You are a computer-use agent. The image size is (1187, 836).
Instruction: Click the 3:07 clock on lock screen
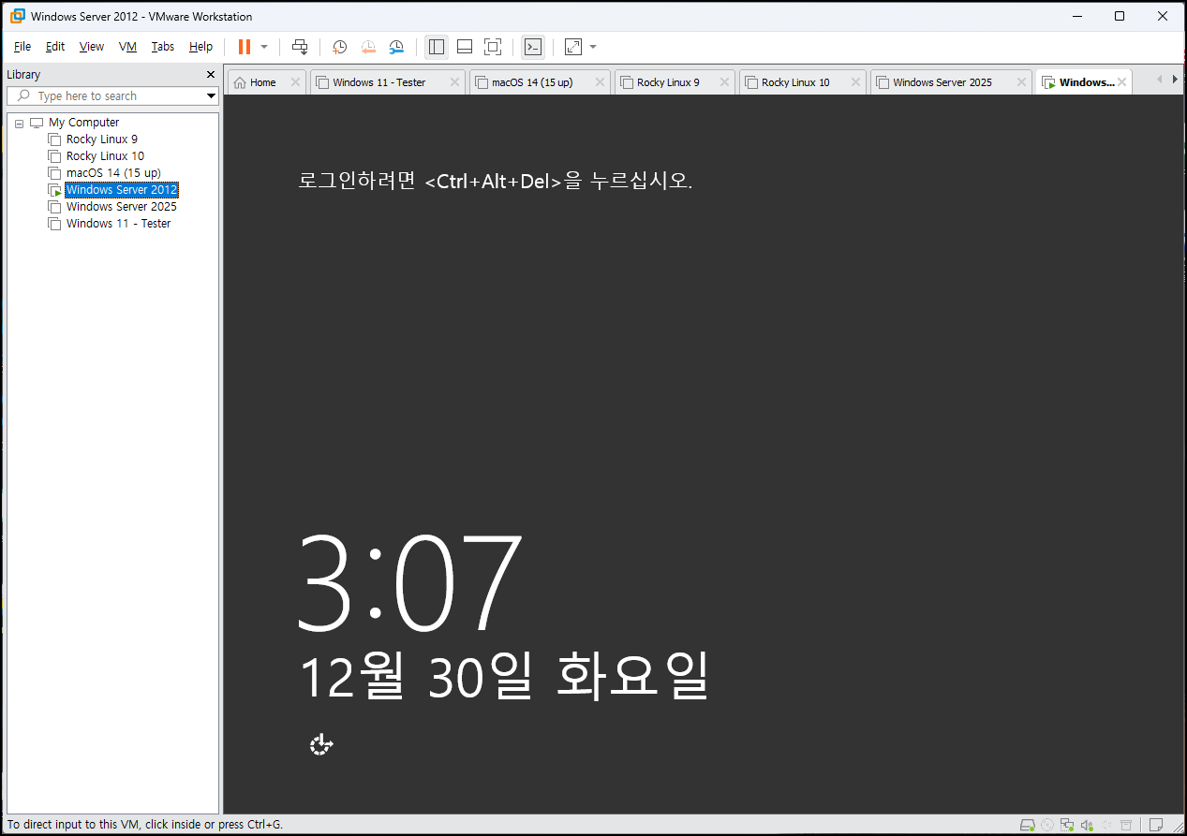tap(408, 582)
